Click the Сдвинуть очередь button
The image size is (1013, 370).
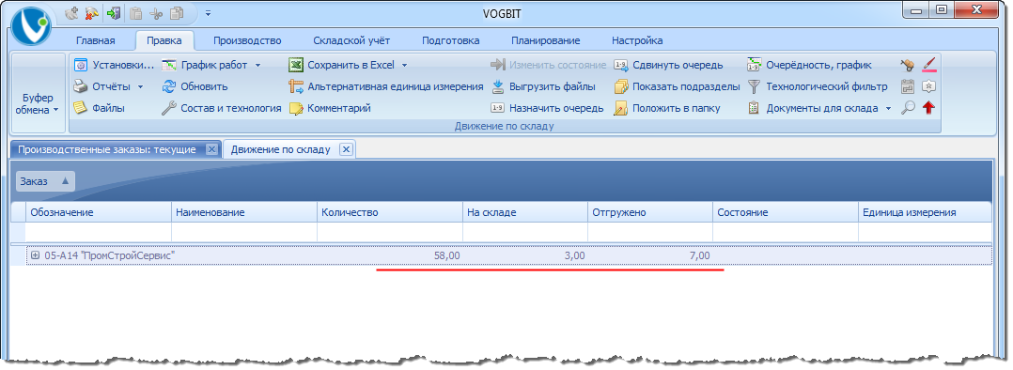point(668,65)
